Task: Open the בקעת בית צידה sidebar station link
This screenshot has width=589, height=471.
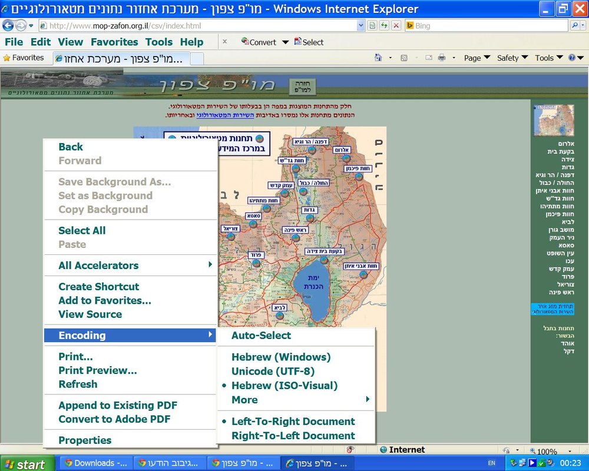Action: (561, 155)
